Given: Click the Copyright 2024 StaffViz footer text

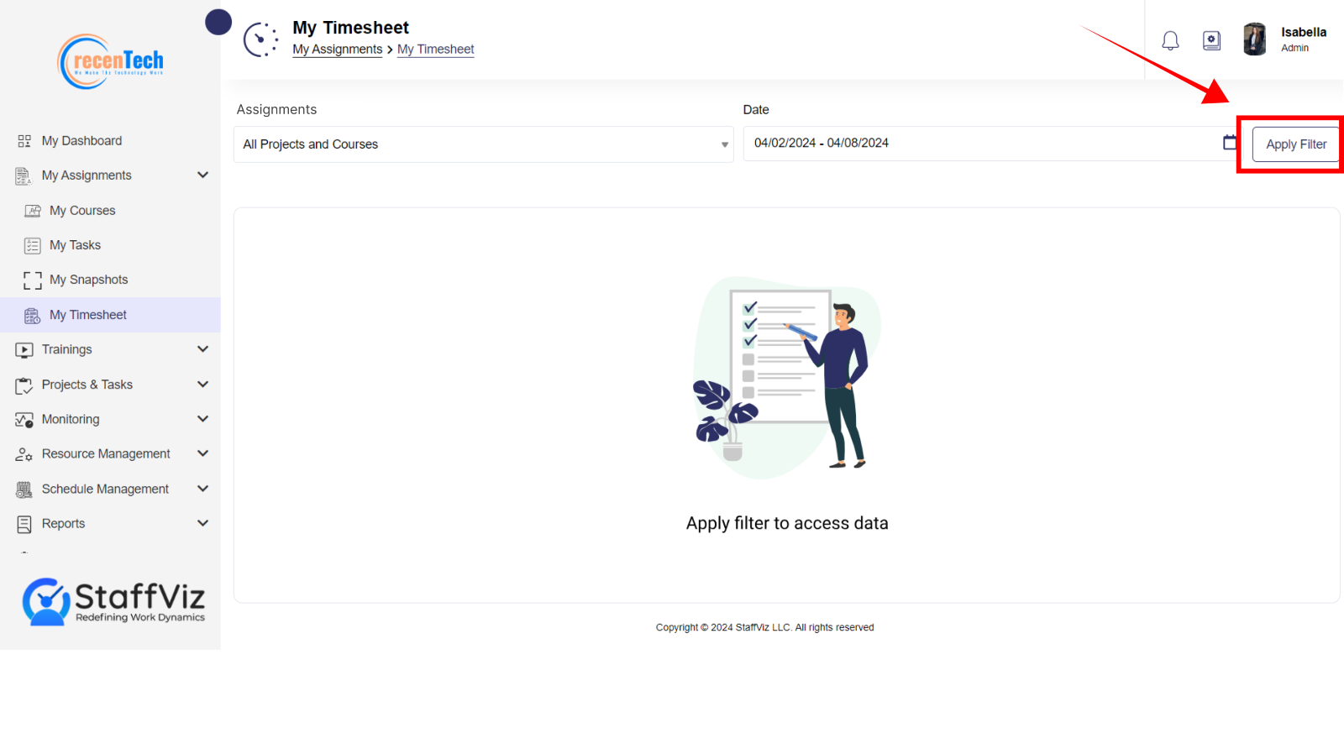Looking at the screenshot, I should coord(764,627).
